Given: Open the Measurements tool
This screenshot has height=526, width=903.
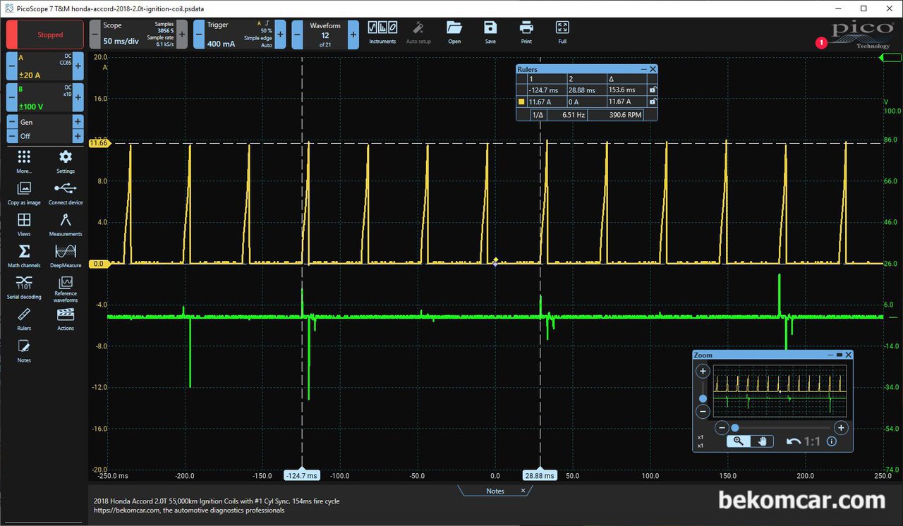Looking at the screenshot, I should click(66, 224).
